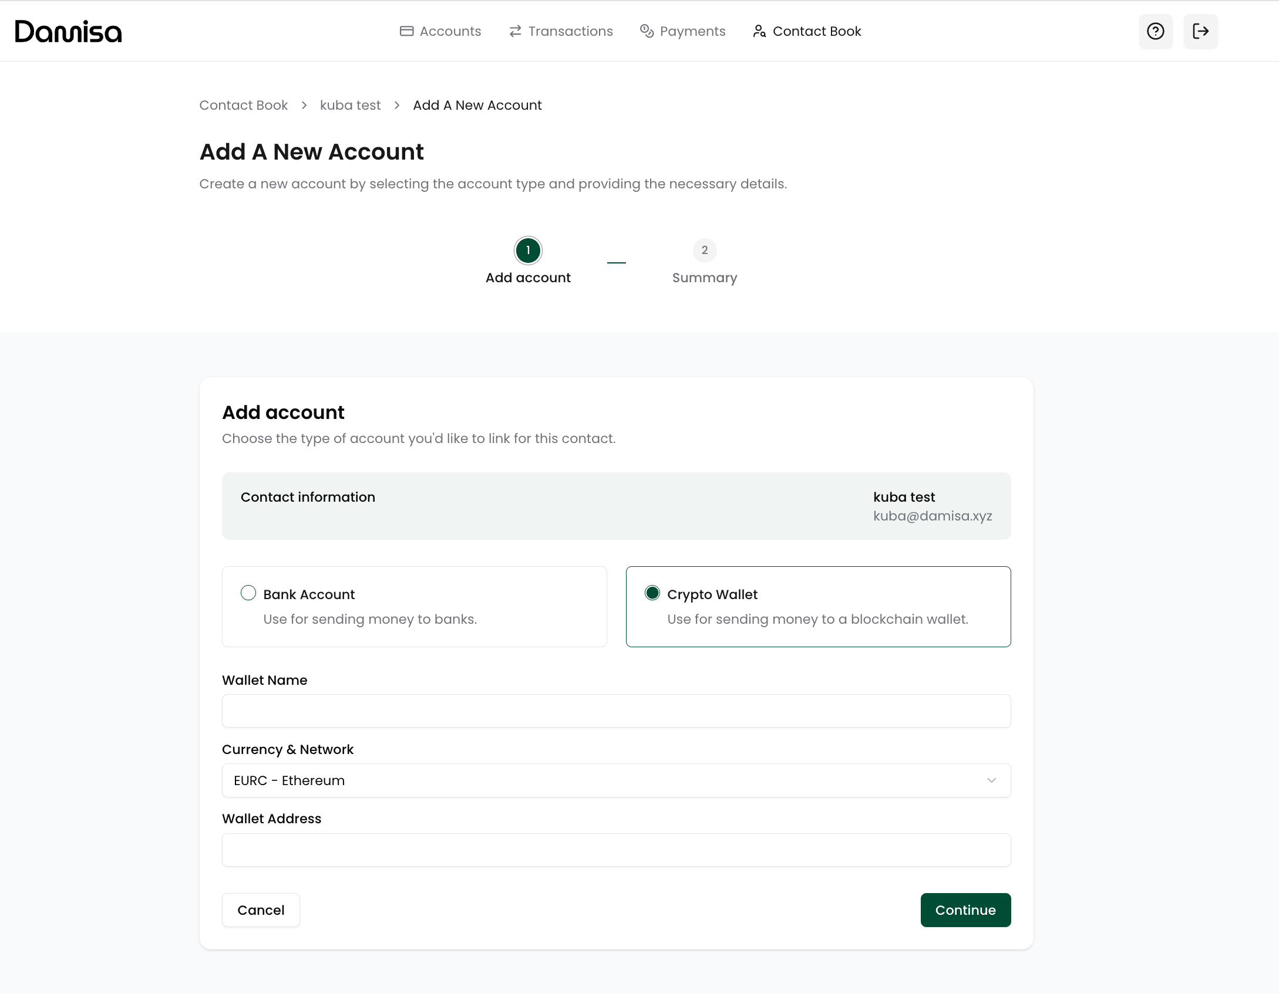Viewport: 1279px width, 994px height.
Task: Click the EURC - Ethereum chevron arrow
Action: coord(991,780)
